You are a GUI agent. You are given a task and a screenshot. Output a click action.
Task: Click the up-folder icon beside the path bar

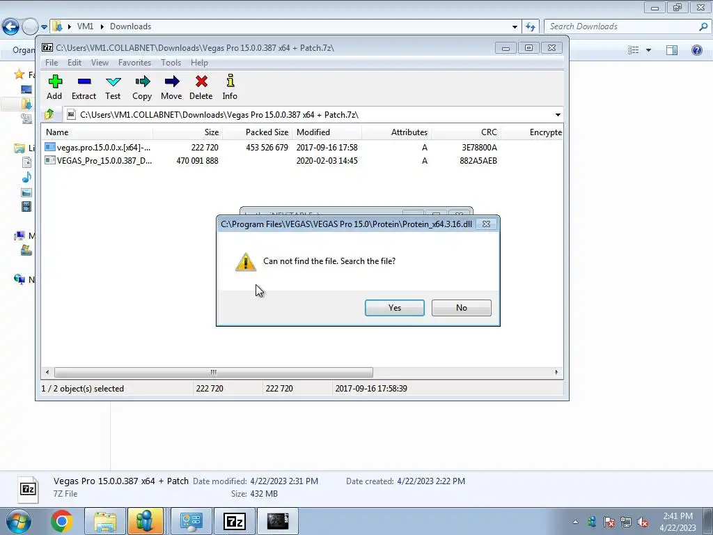[49, 115]
